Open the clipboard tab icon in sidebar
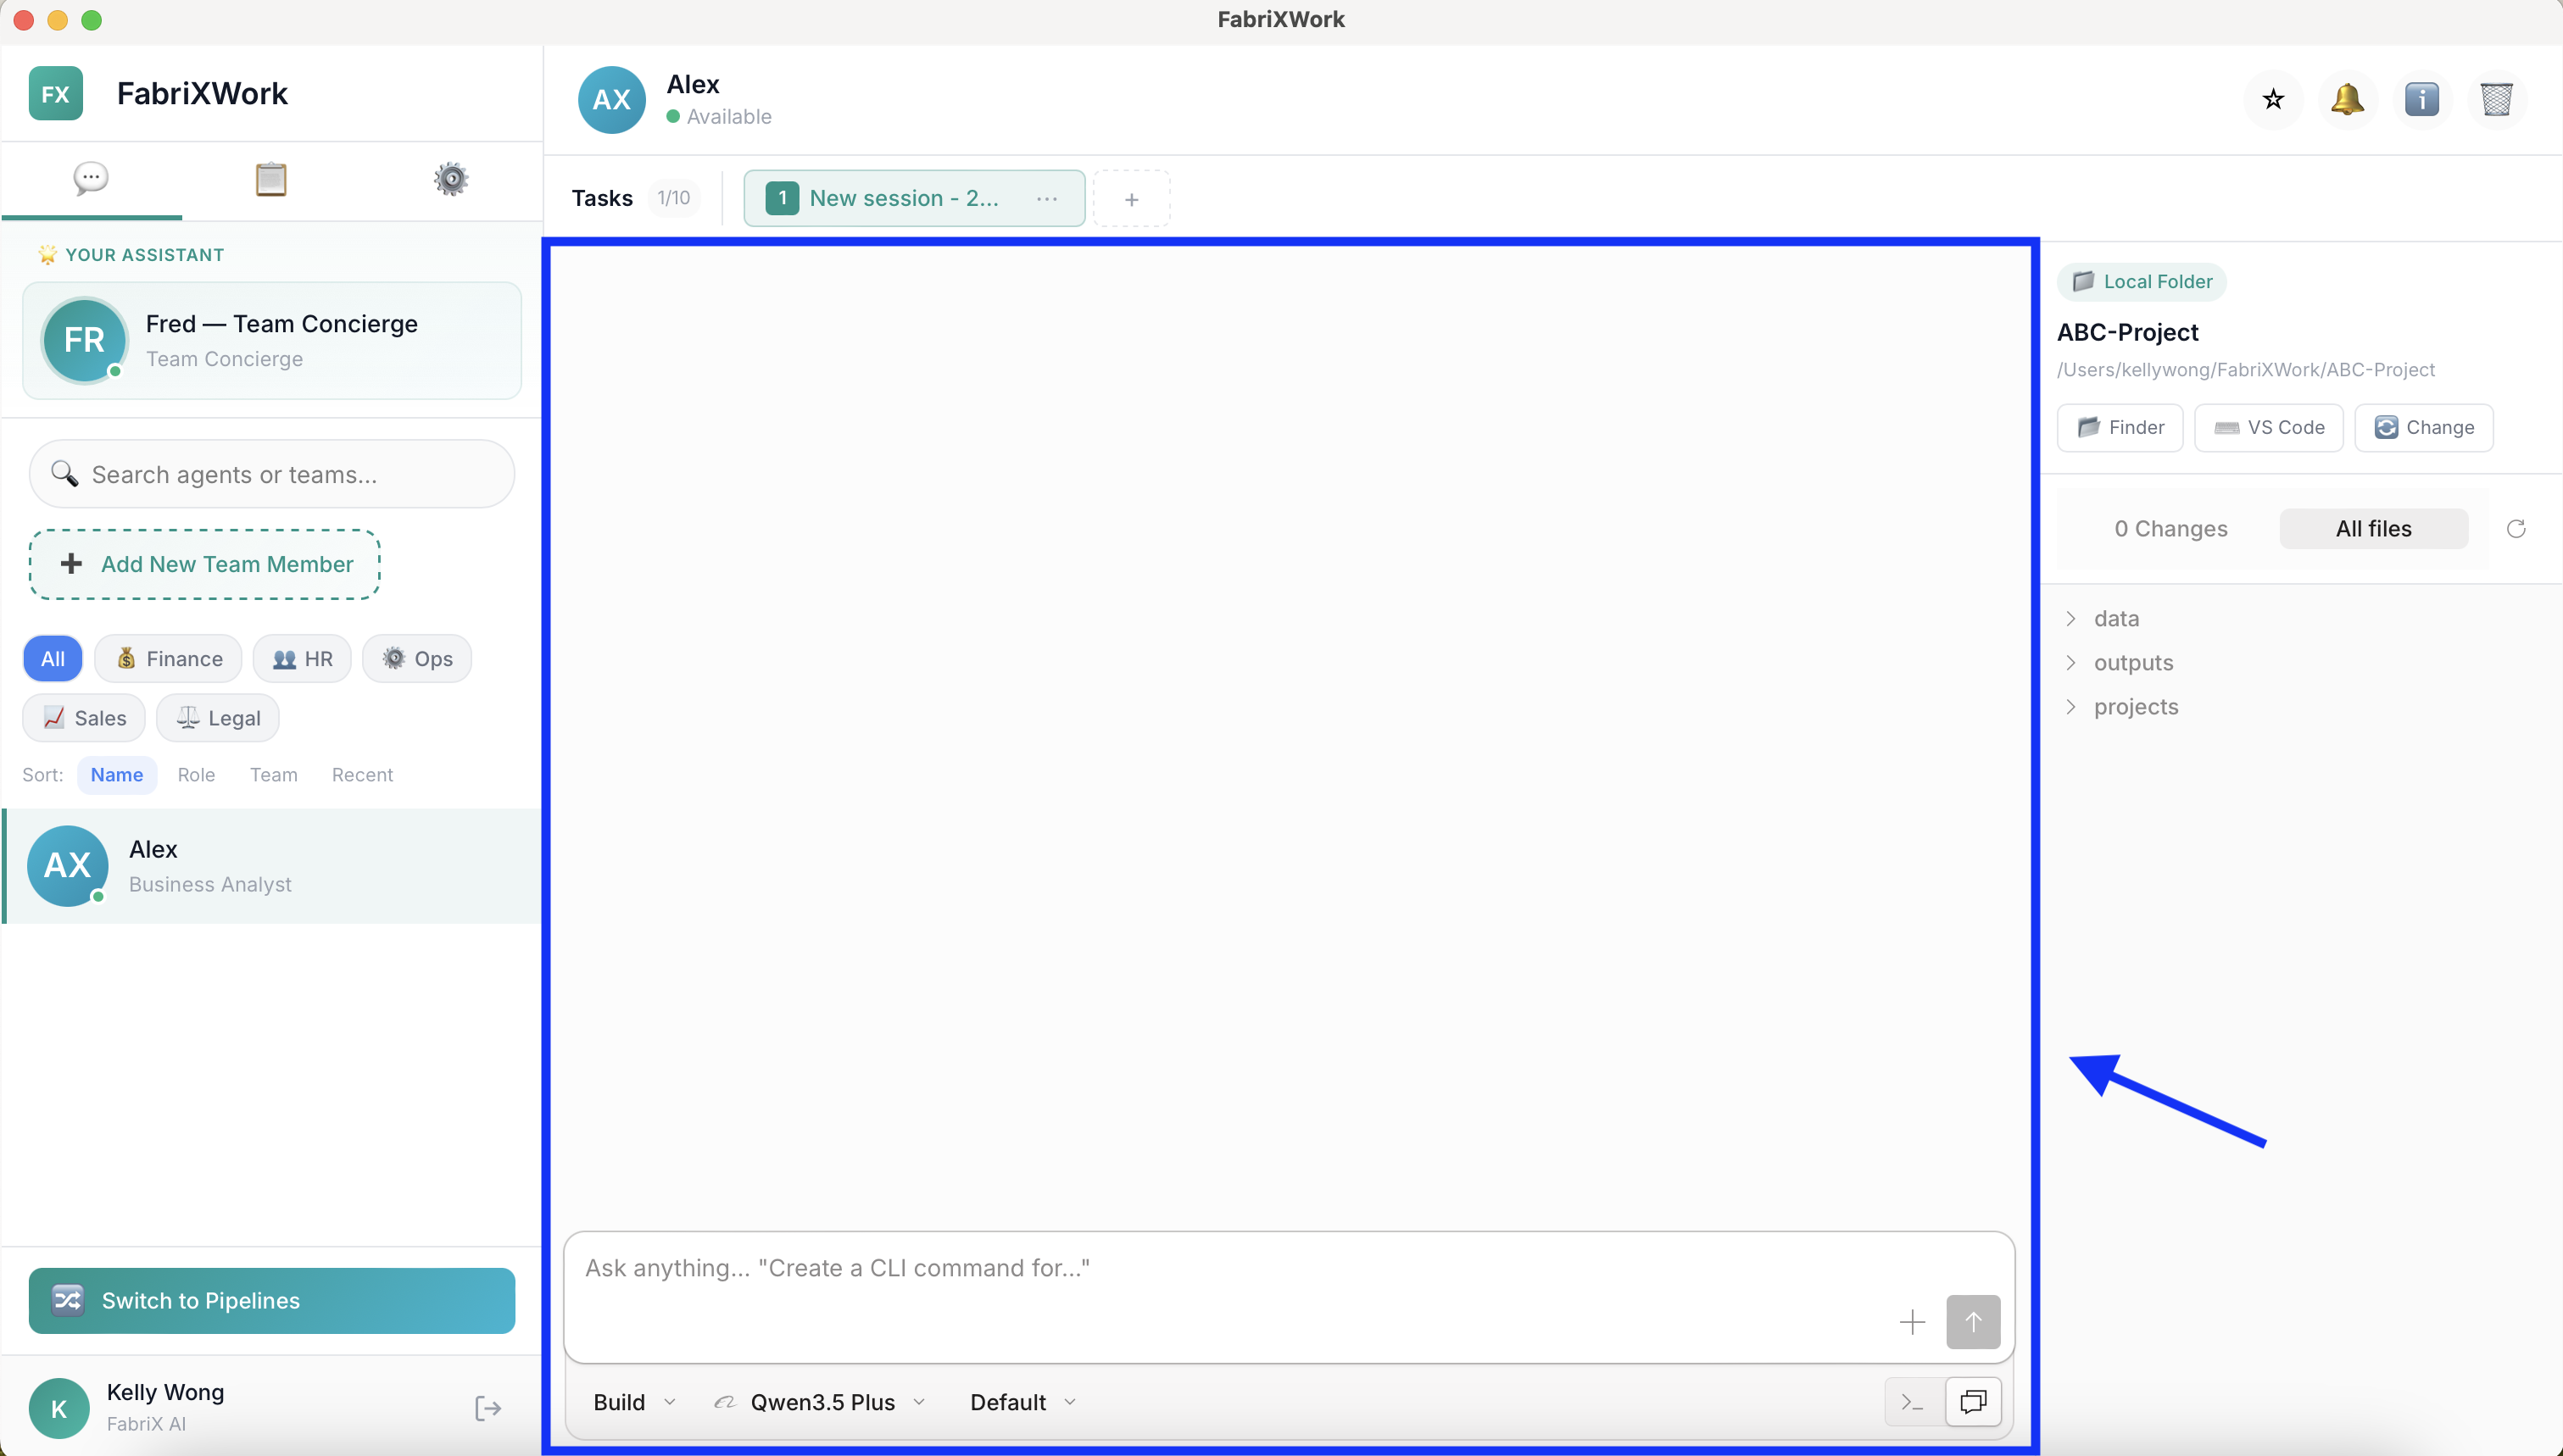Image resolution: width=2563 pixels, height=1456 pixels. (x=270, y=179)
